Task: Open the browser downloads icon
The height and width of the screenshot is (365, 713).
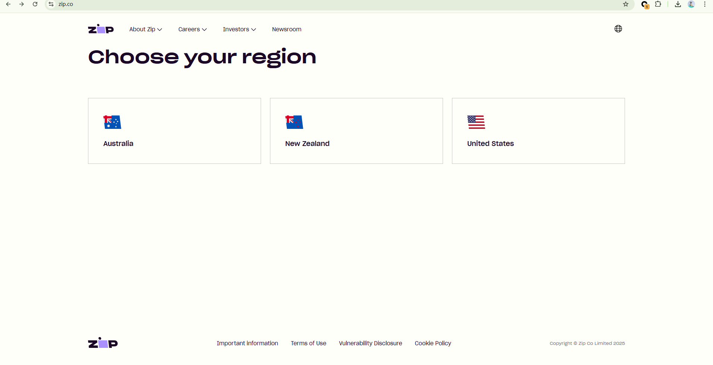Action: coord(678,4)
